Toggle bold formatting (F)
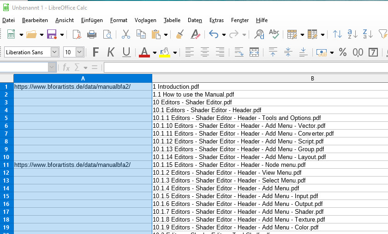Screen dimensions: 388x234 pyautogui.click(x=96, y=52)
